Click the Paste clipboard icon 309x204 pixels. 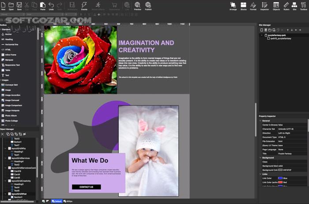[42, 6]
